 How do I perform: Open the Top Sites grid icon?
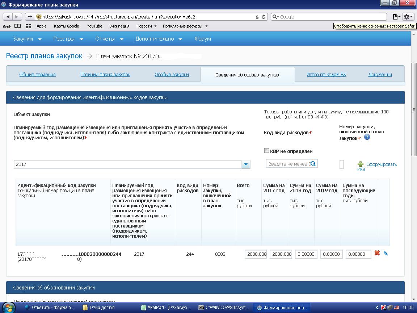28,26
